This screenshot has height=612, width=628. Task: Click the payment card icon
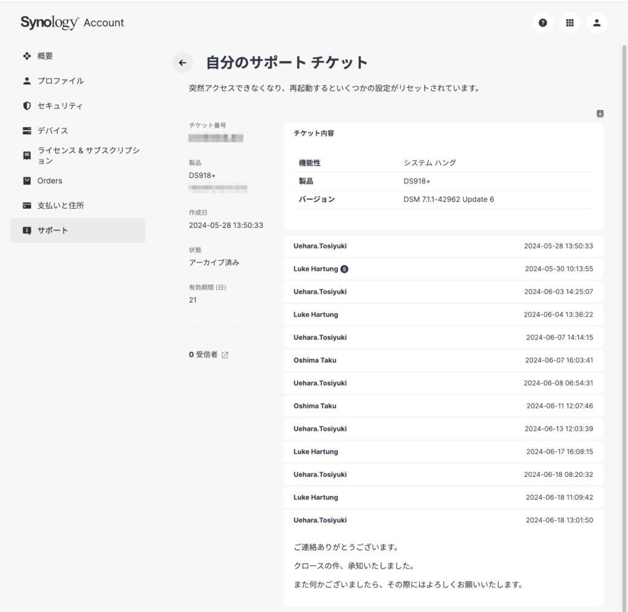pos(27,206)
